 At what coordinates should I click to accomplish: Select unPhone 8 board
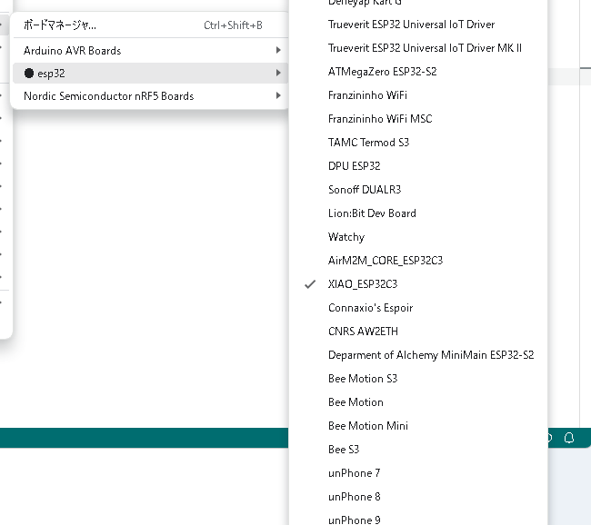click(x=418, y=497)
